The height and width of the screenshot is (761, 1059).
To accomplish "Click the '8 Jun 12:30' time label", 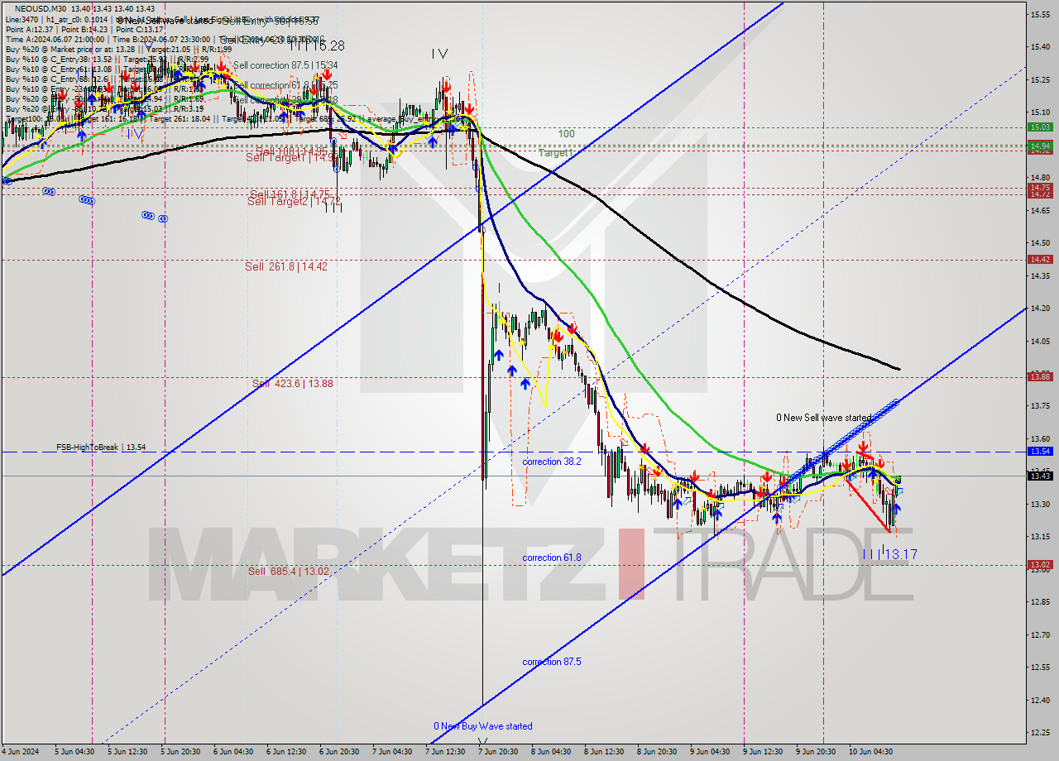I will tap(605, 752).
